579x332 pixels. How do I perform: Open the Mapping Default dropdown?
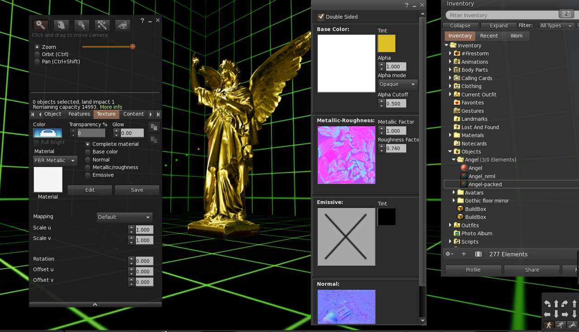[x=124, y=217]
